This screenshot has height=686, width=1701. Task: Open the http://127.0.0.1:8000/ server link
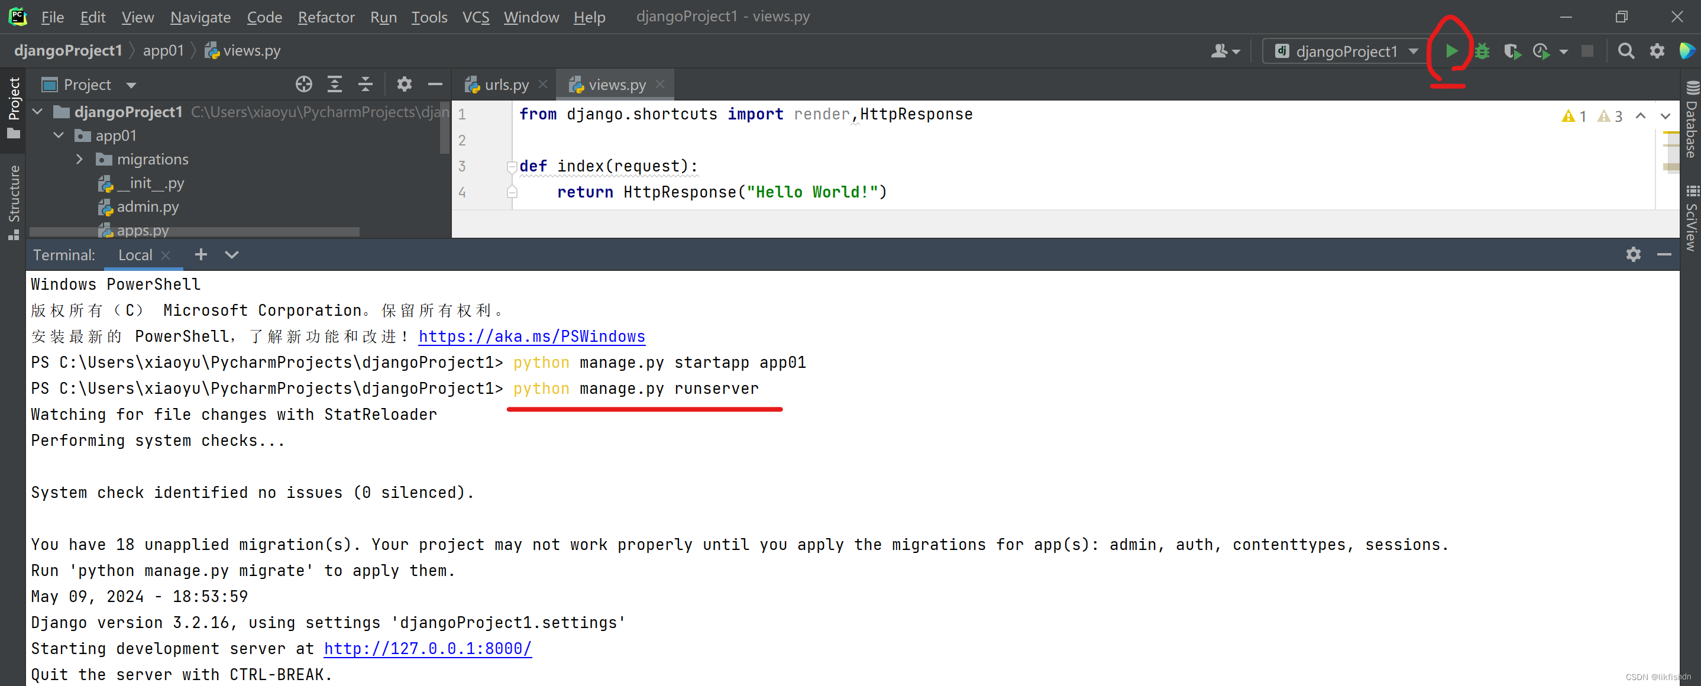[x=427, y=648]
